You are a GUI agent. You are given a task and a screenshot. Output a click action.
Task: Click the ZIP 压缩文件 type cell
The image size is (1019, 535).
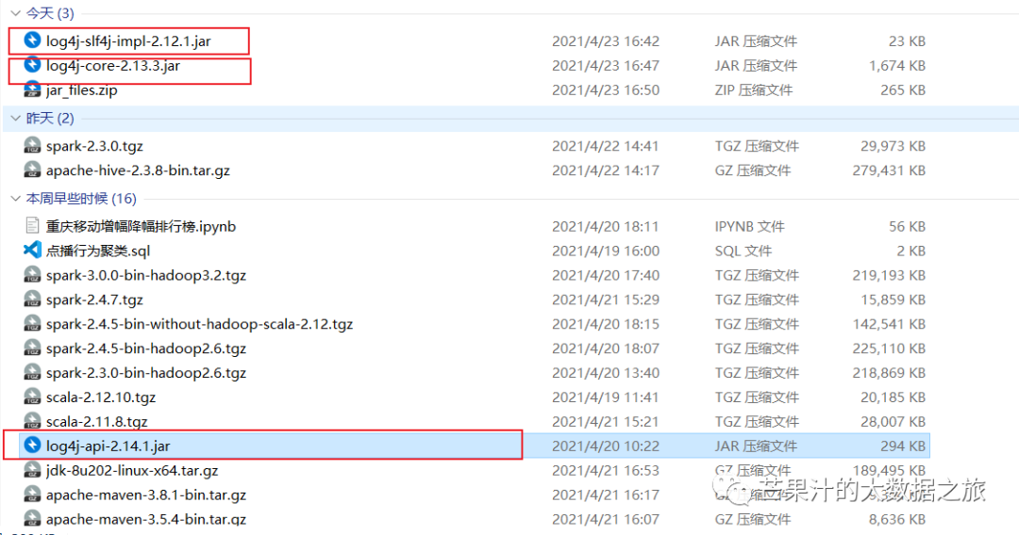[754, 90]
